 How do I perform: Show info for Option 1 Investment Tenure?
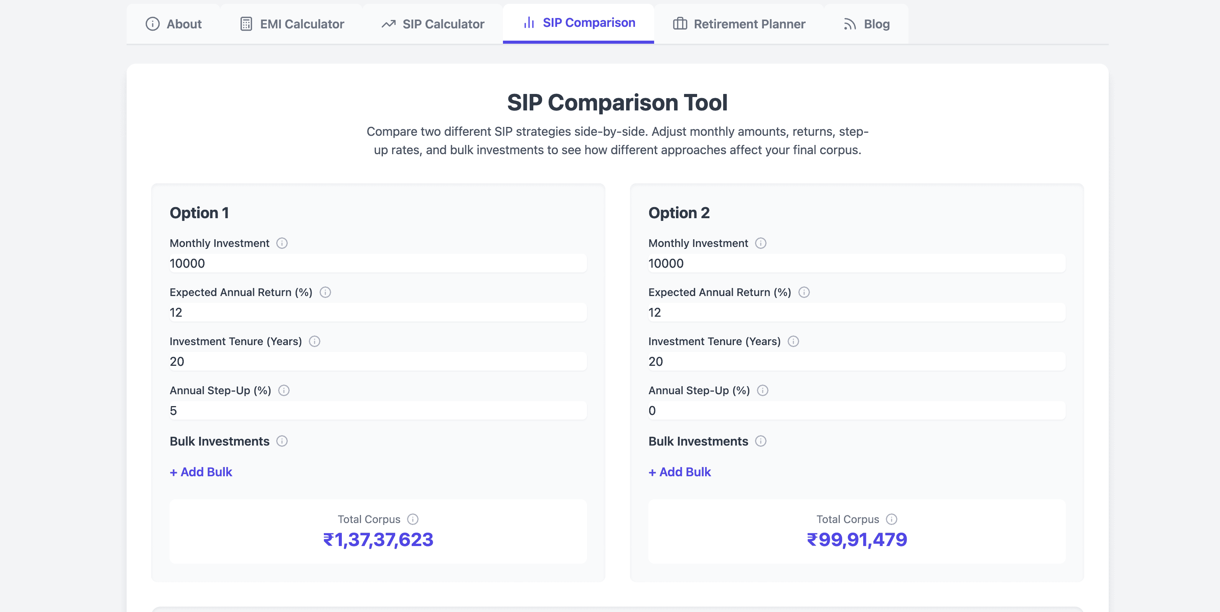point(315,342)
